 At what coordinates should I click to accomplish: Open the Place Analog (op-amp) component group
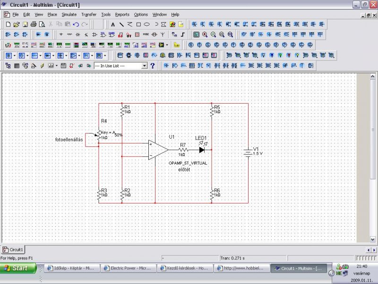coord(95,35)
